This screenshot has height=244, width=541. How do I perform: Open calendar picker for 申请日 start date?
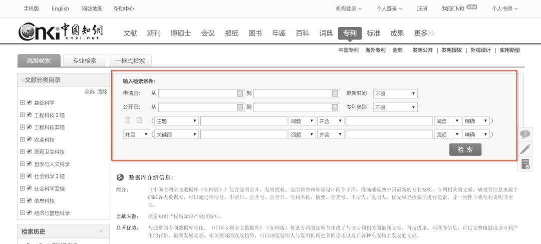[240, 93]
